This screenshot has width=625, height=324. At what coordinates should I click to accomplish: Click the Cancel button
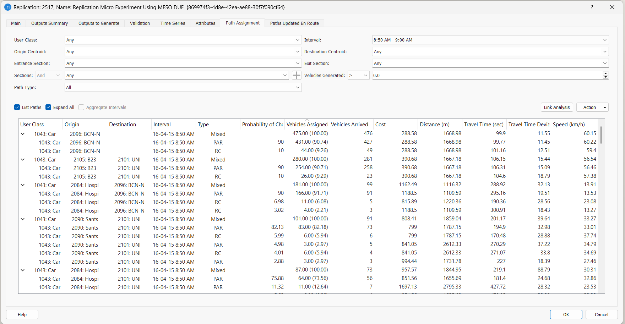coord(601,314)
